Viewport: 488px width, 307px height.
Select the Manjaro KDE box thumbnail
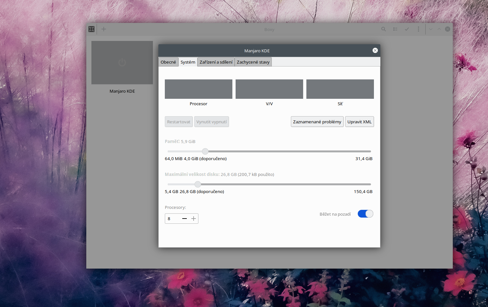(x=122, y=63)
